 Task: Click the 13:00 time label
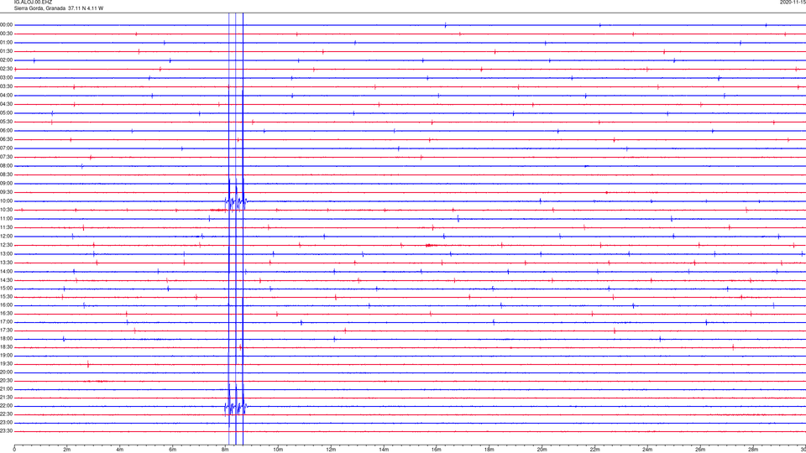pyautogui.click(x=7, y=253)
